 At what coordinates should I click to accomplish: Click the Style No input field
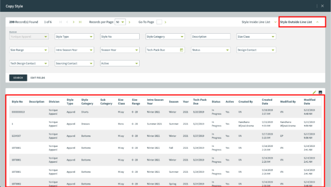(x=120, y=36)
